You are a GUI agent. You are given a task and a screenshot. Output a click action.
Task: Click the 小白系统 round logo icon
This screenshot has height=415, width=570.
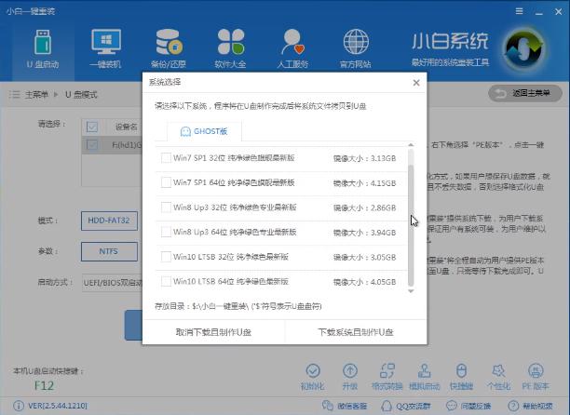click(x=524, y=48)
